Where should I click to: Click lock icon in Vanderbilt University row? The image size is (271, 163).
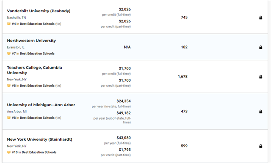261,18
